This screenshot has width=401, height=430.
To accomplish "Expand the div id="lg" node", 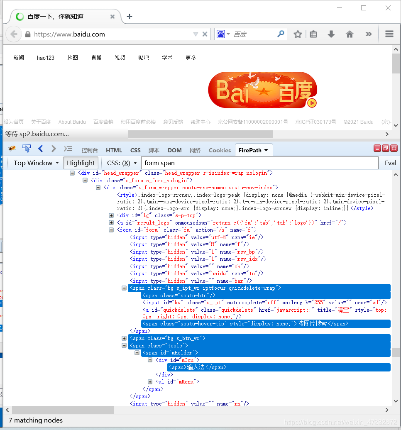I will pyautogui.click(x=111, y=215).
